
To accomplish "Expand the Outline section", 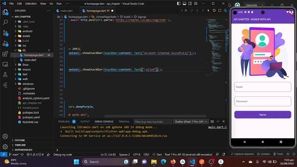I will click(x=19, y=140).
